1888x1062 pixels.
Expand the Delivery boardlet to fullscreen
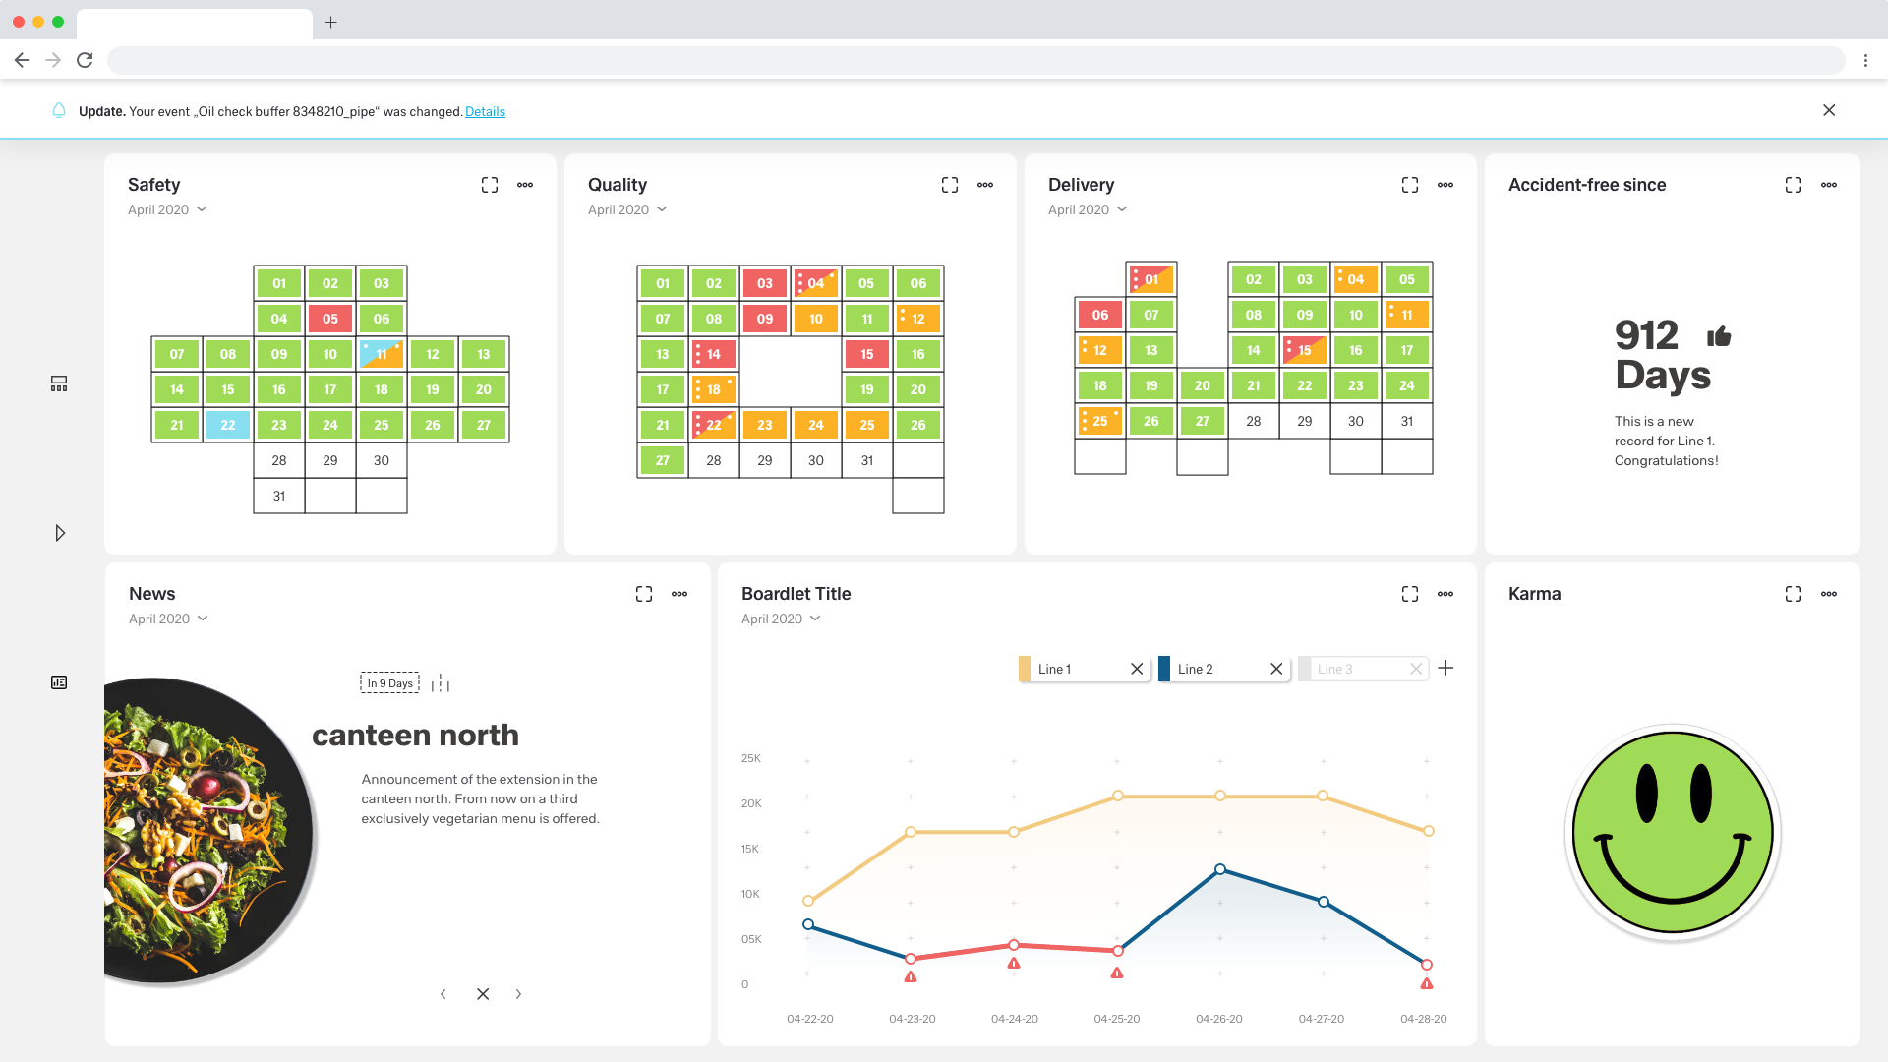click(1410, 185)
